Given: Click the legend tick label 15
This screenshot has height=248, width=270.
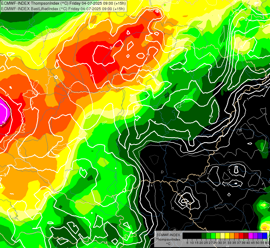Looking at the screenshot, I should [x=197, y=243].
